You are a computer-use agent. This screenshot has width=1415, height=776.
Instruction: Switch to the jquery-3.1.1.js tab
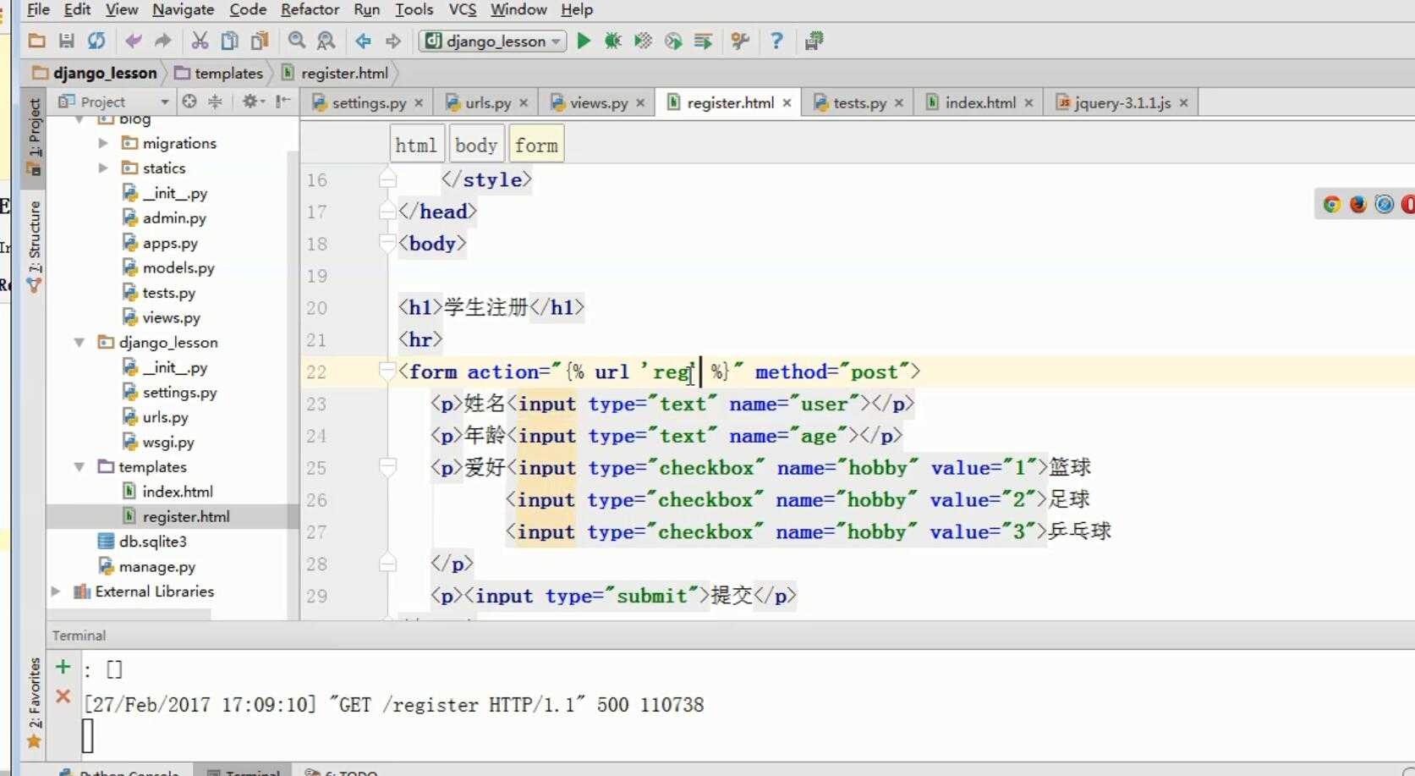coord(1122,102)
